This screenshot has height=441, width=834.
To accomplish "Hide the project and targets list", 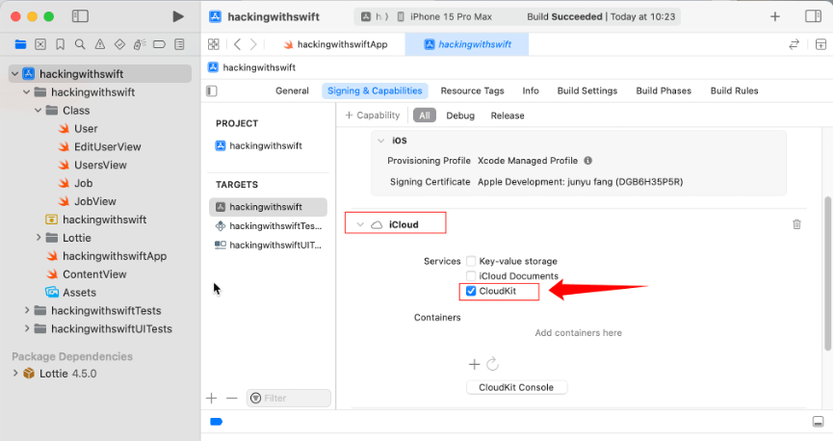I will (212, 91).
